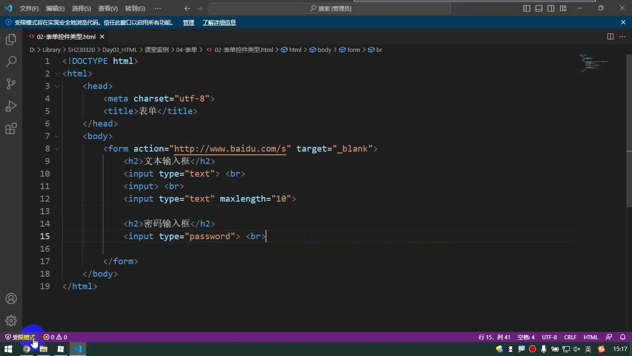Image resolution: width=632 pixels, height=356 pixels.
Task: Open the Explorer view in the activity bar
Action: coord(11,39)
